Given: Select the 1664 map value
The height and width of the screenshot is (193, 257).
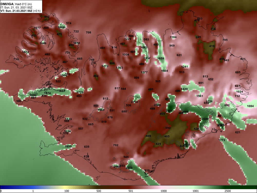Looking at the screenshot, I should [164, 71].
